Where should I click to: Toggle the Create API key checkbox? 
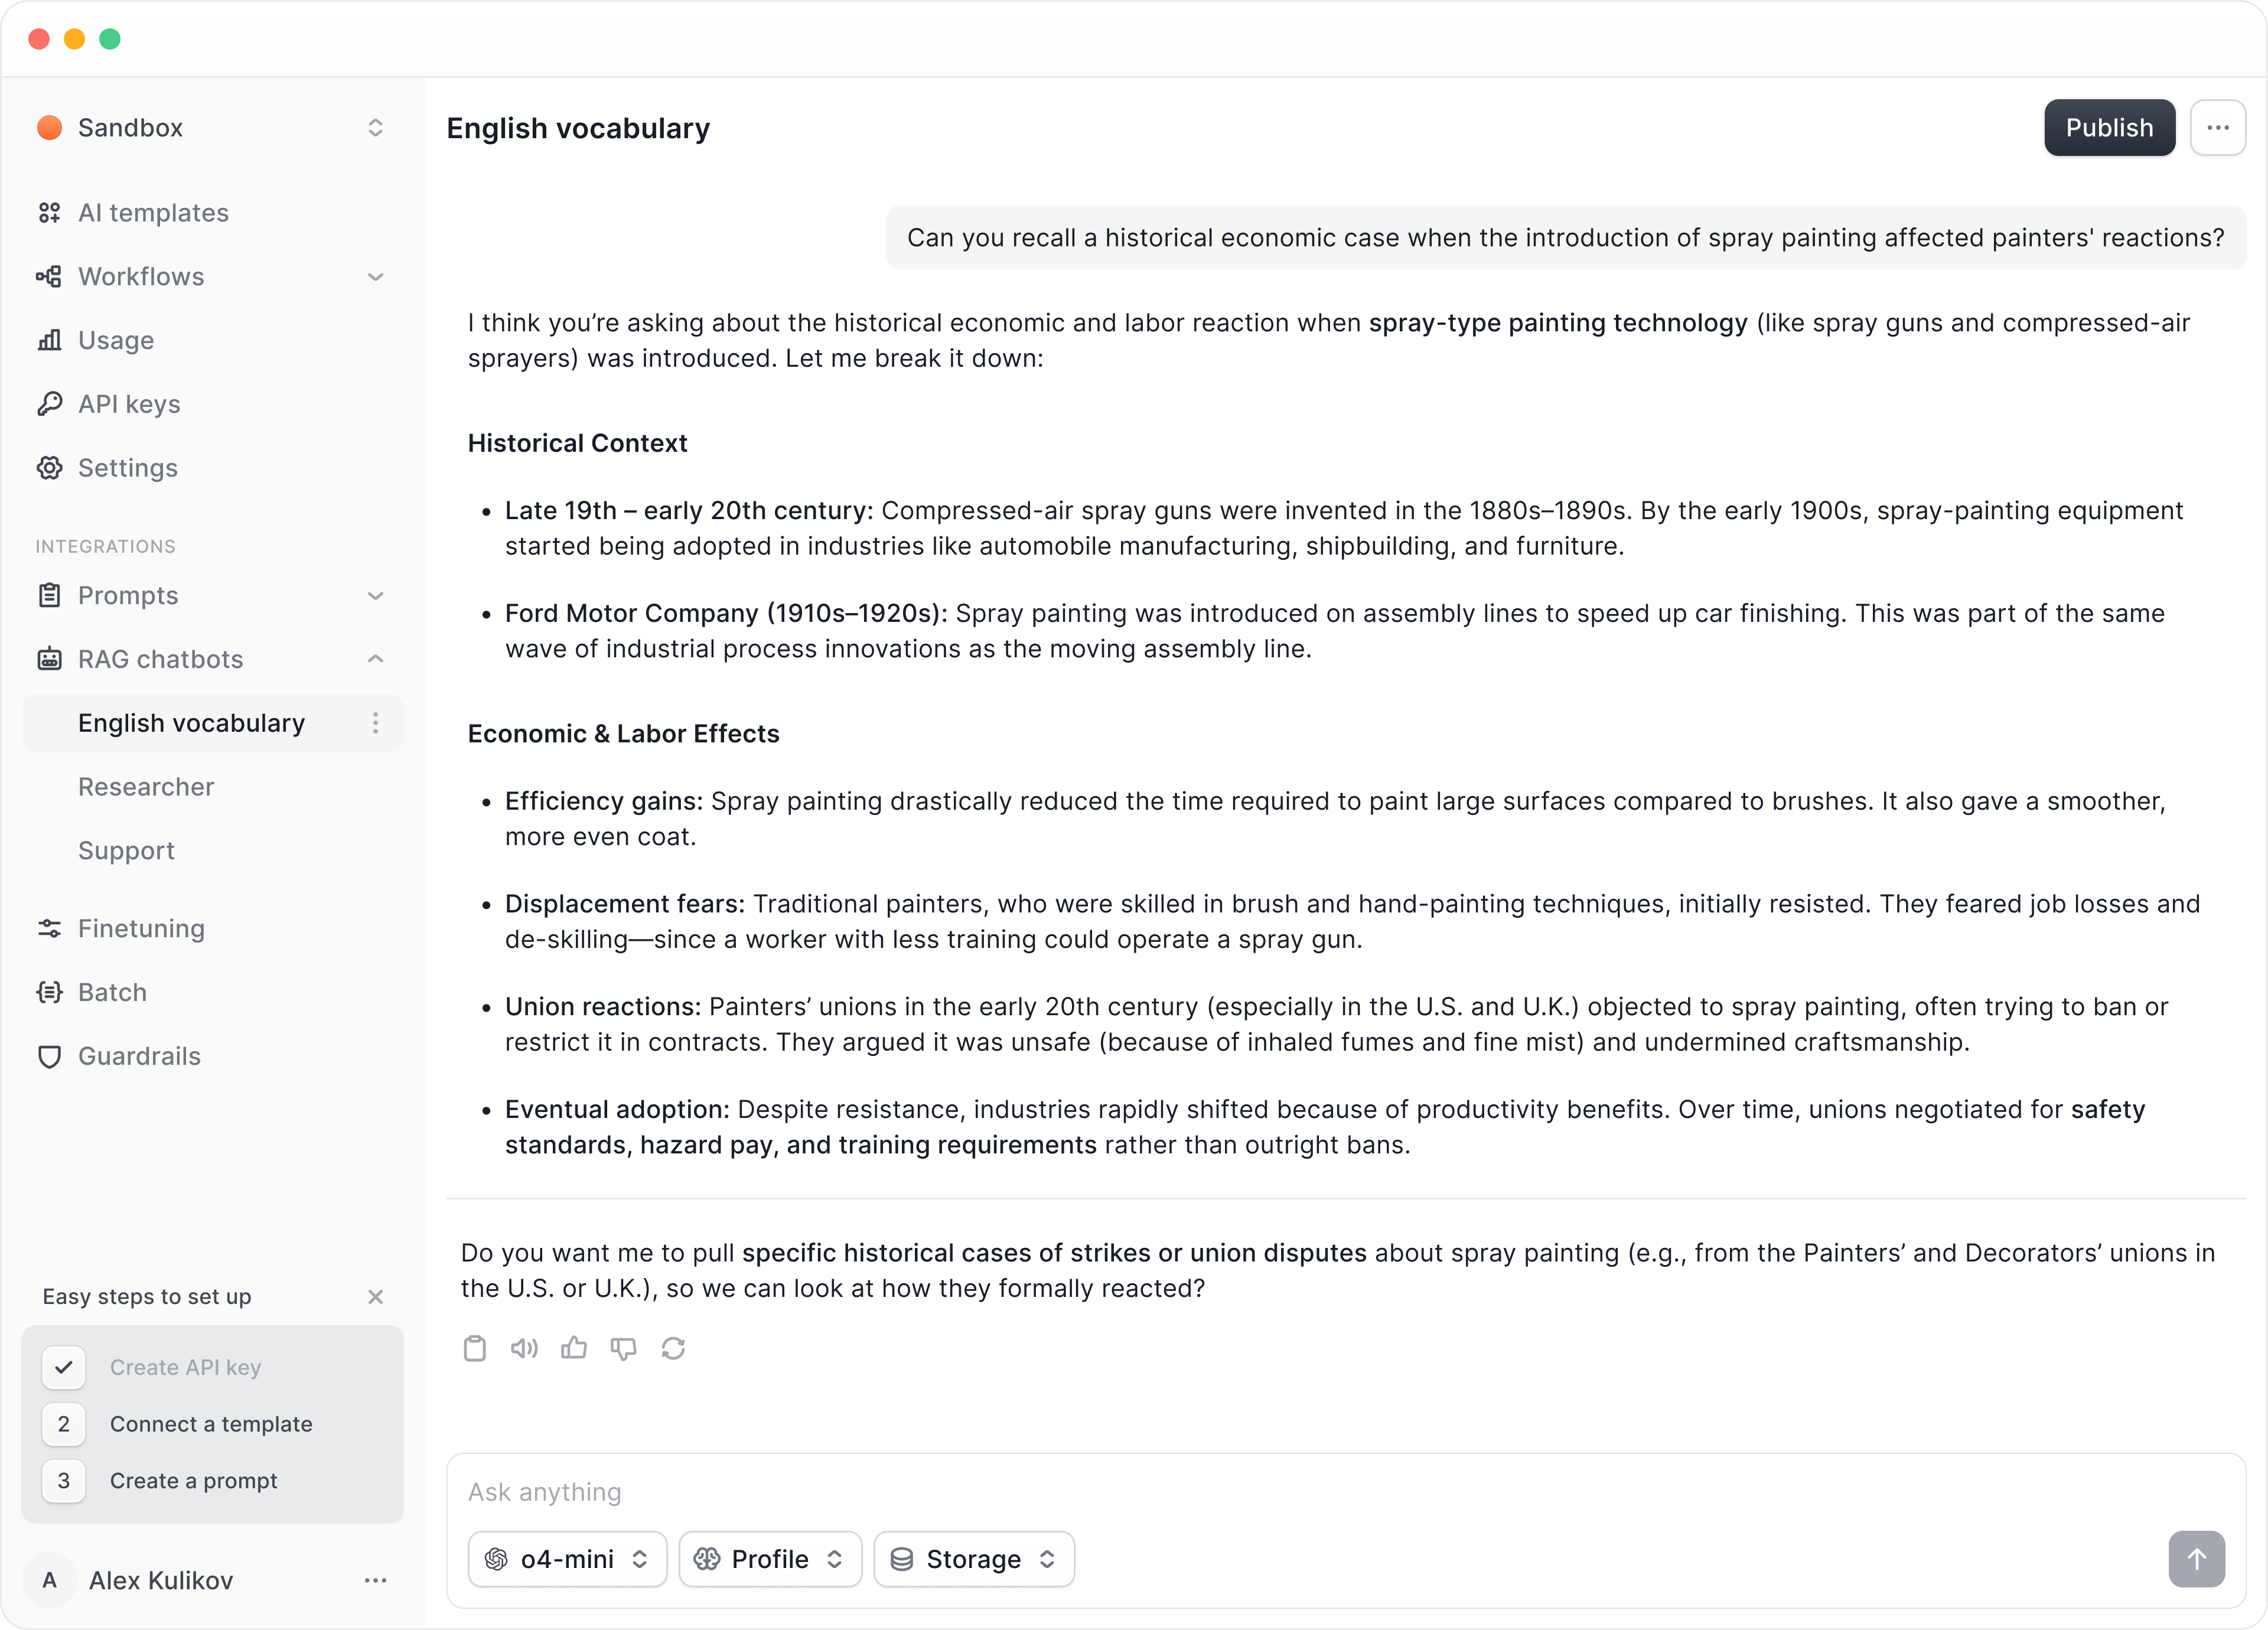[64, 1367]
